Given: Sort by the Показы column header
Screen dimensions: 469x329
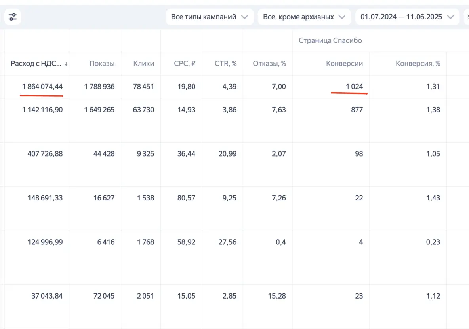Looking at the screenshot, I should [x=102, y=64].
